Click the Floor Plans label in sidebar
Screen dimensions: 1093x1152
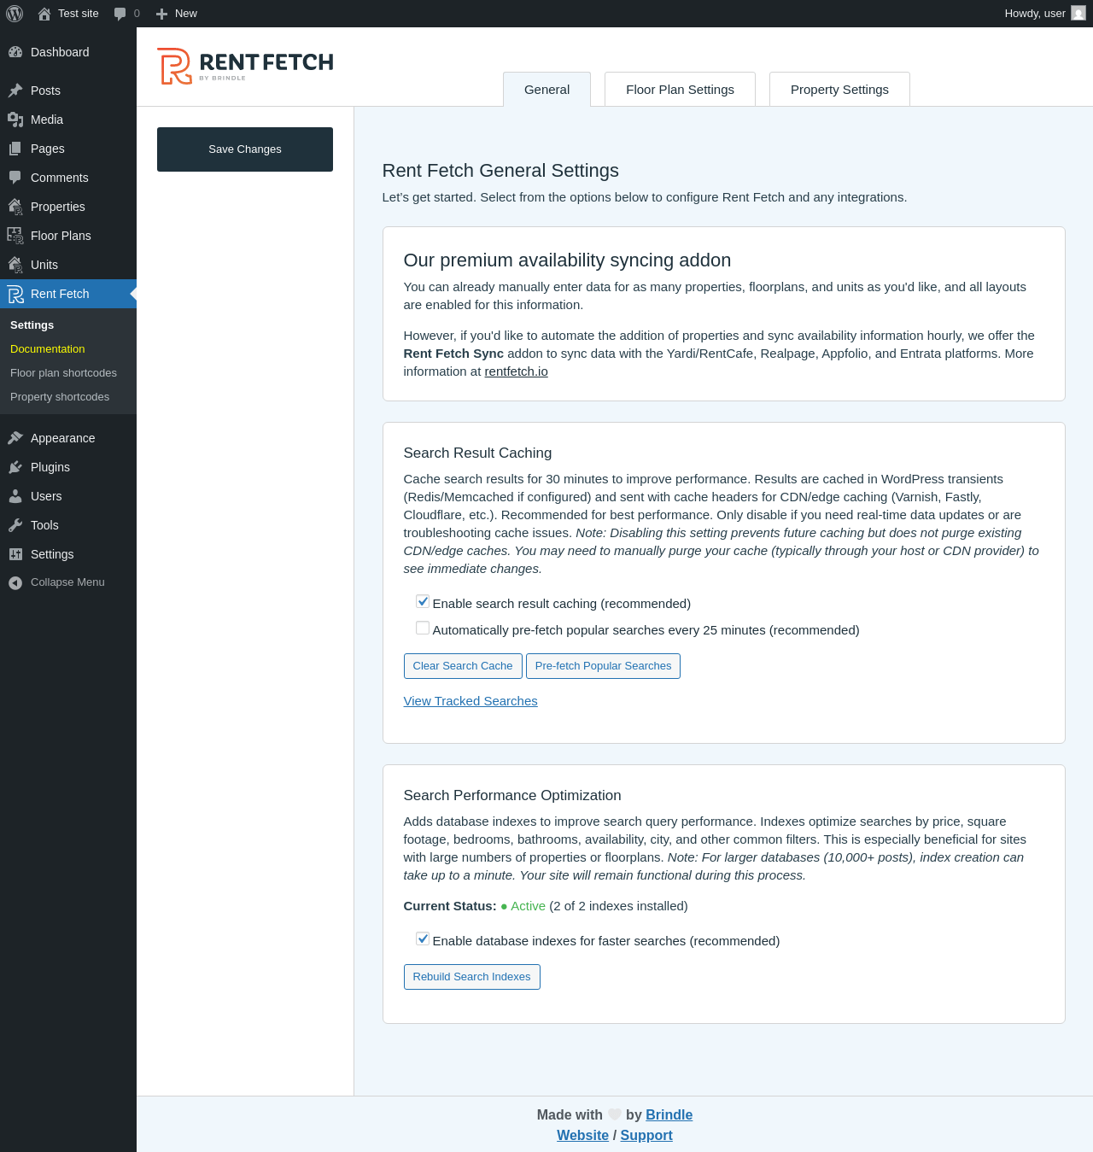point(61,236)
